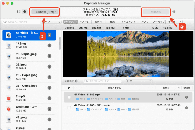Click the 削除選択 button
The width and height of the screenshot is (195, 130).
(x=156, y=12)
